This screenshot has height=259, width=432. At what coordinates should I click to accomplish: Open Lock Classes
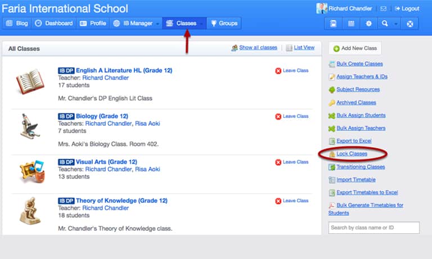(352, 153)
